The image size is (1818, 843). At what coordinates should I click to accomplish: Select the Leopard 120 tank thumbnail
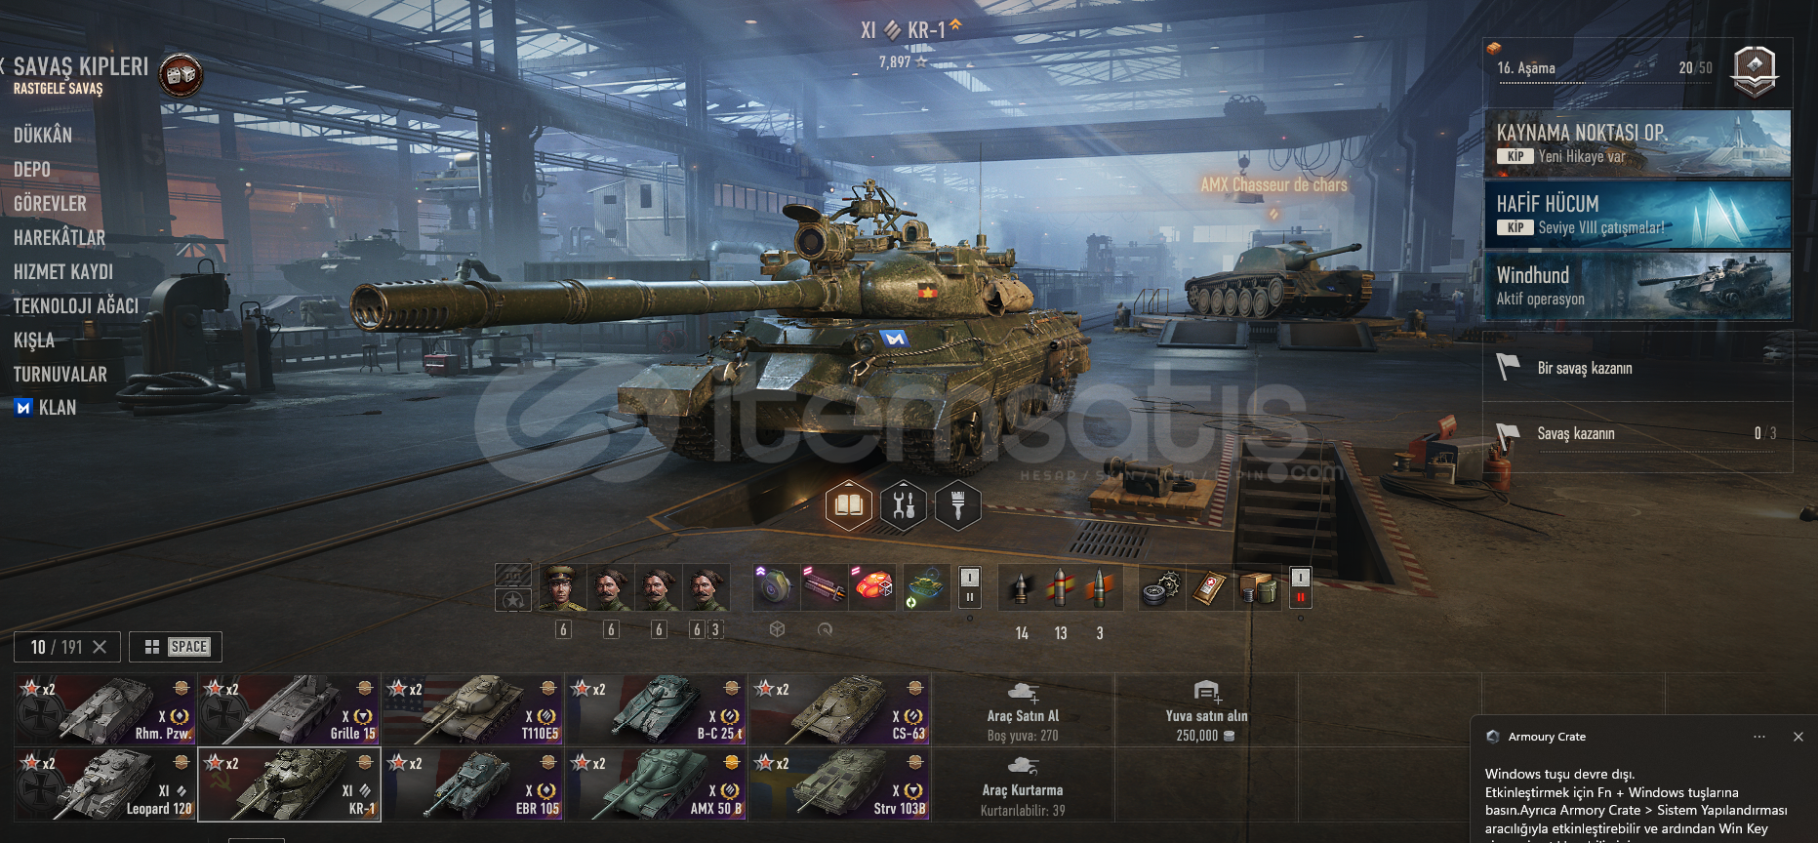105,784
